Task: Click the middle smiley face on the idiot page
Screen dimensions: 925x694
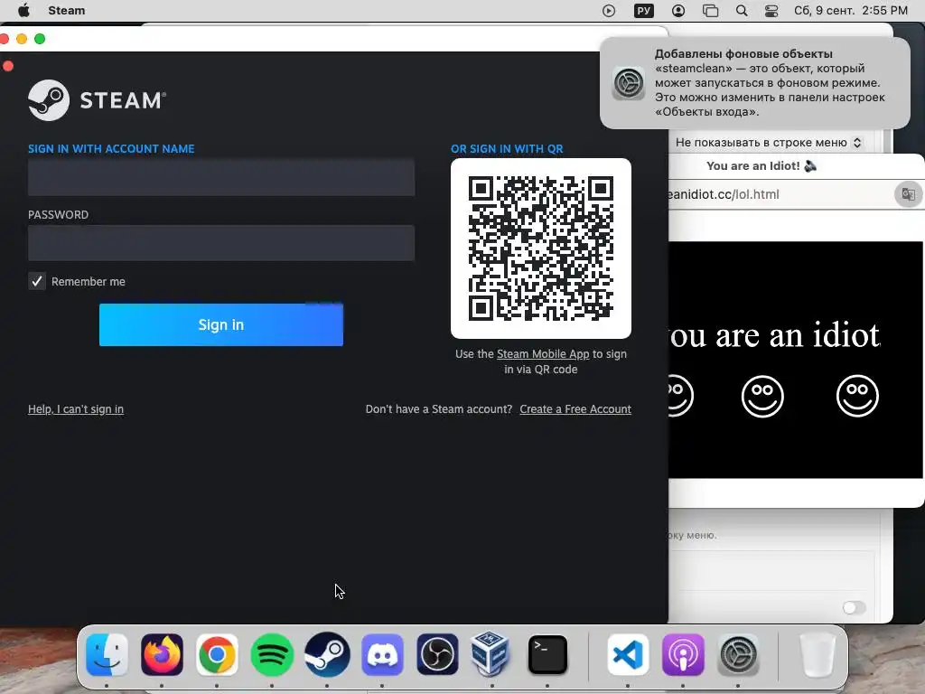Action: tap(762, 396)
